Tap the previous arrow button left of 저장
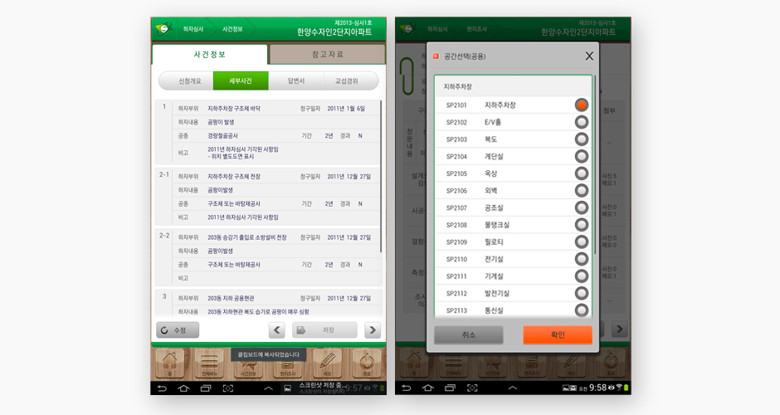The height and width of the screenshot is (415, 780). click(277, 330)
